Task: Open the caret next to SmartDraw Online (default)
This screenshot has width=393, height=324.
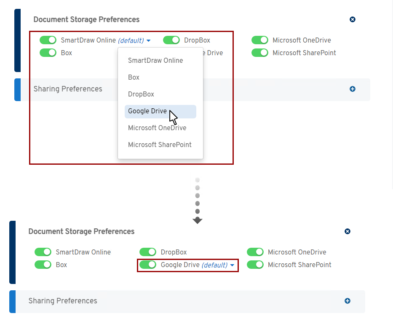Action: (149, 41)
